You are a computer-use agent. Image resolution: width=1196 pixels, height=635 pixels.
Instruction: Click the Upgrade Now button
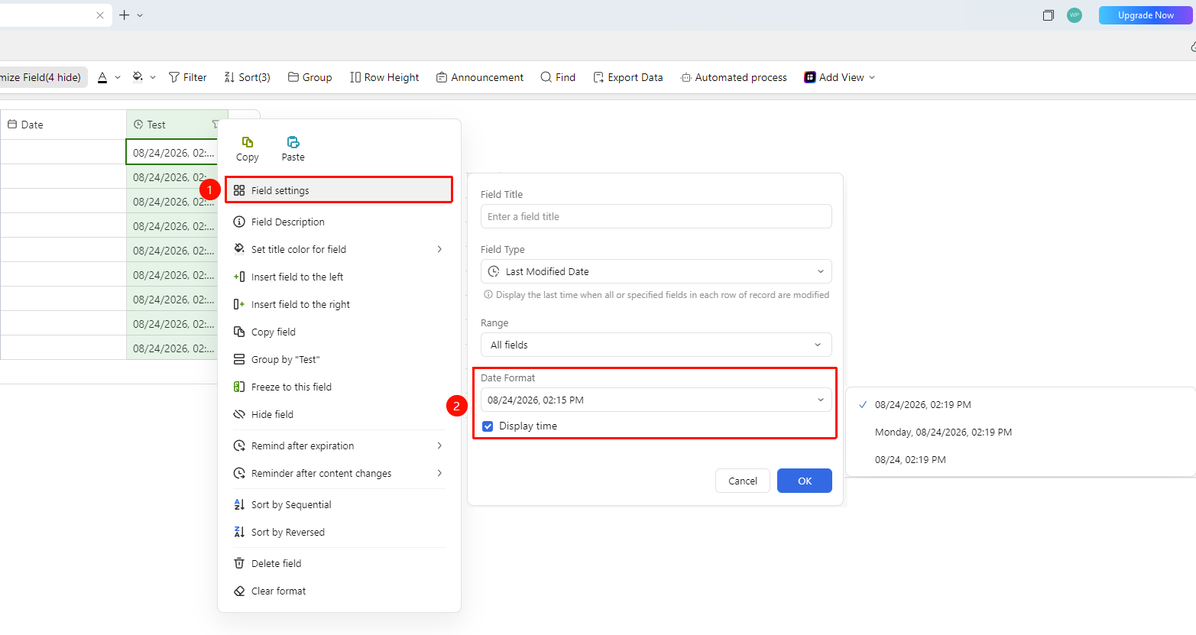coord(1146,15)
